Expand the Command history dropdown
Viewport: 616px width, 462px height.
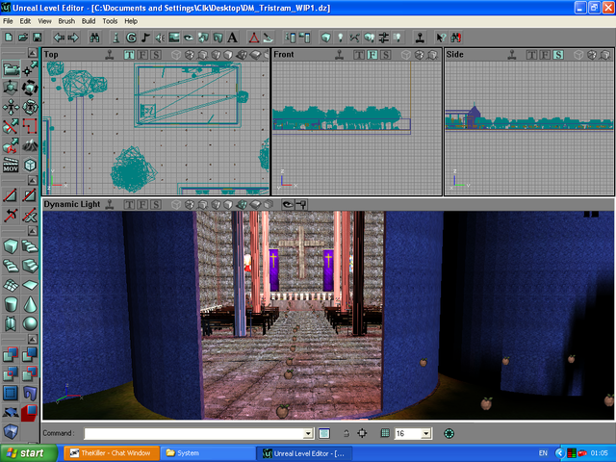pyautogui.click(x=308, y=434)
